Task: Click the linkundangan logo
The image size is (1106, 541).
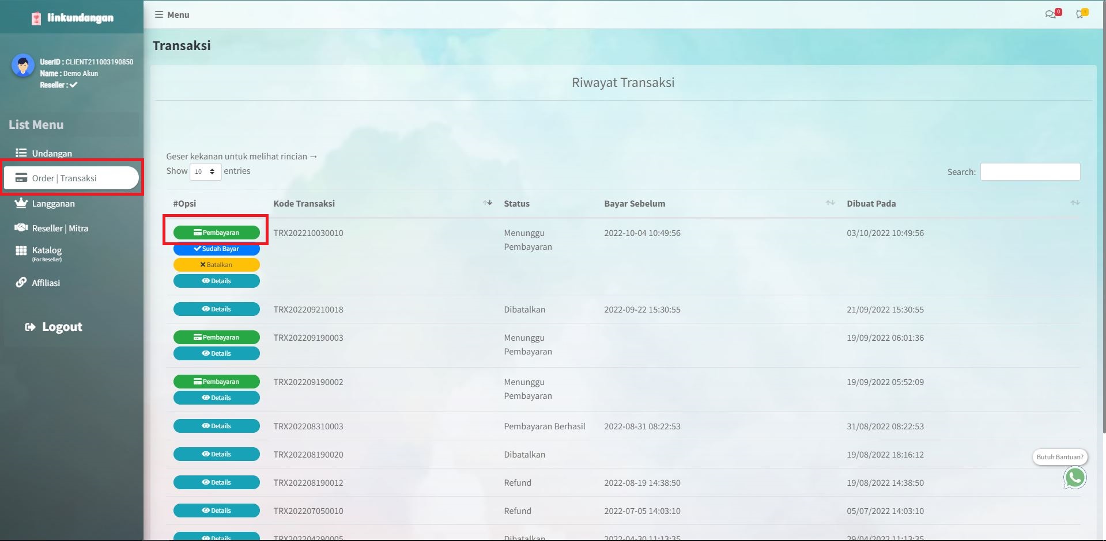Action: [x=73, y=18]
